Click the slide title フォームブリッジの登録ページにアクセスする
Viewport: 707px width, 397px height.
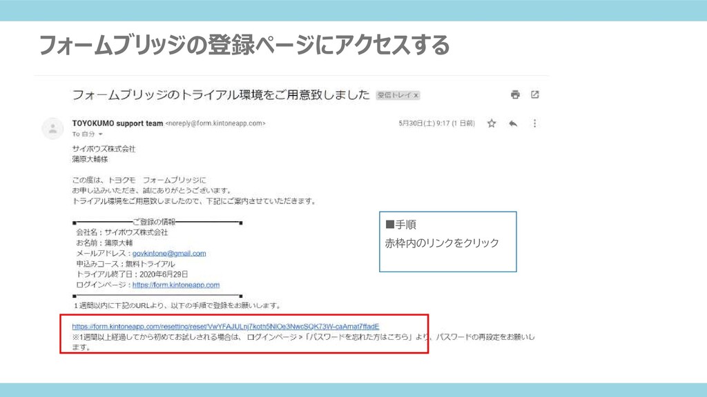[x=244, y=45]
